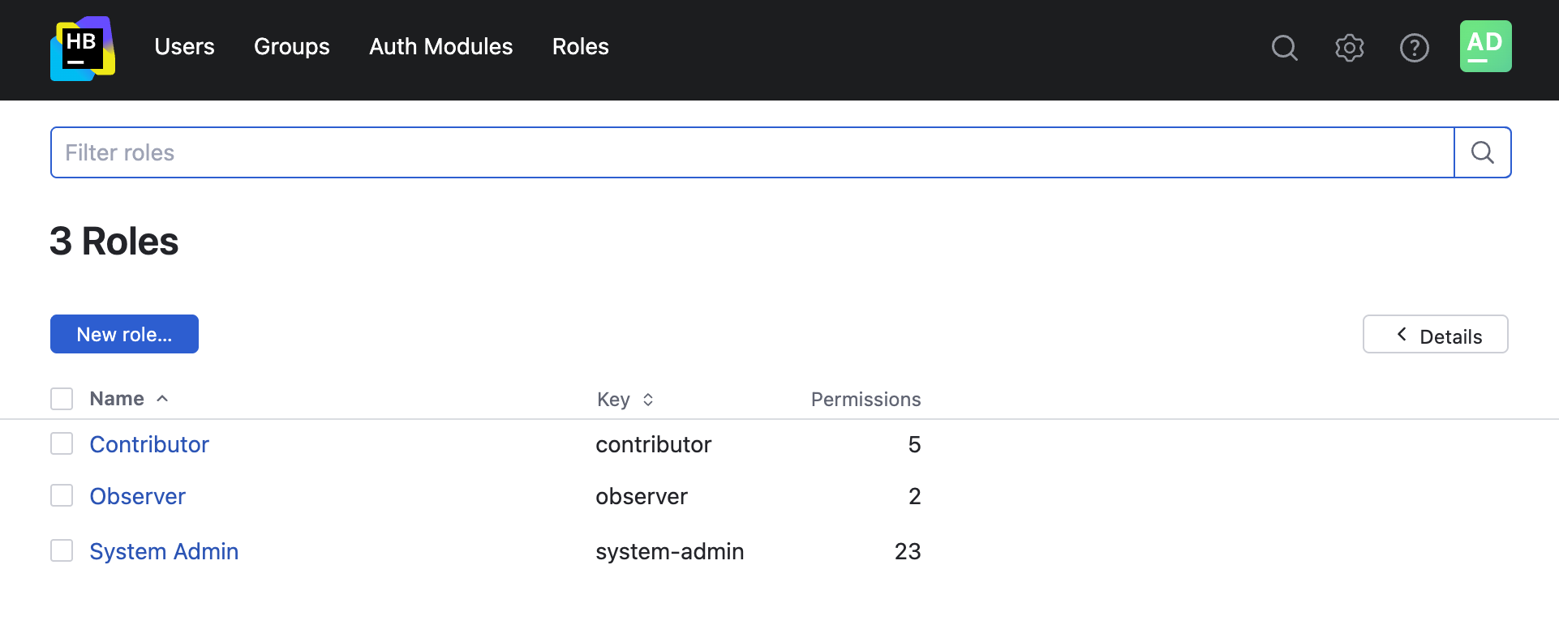This screenshot has width=1559, height=642.
Task: Open the System Admin role link
Action: click(164, 551)
